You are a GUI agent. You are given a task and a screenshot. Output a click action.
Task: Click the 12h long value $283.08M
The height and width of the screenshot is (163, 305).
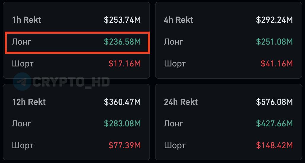tap(122, 124)
